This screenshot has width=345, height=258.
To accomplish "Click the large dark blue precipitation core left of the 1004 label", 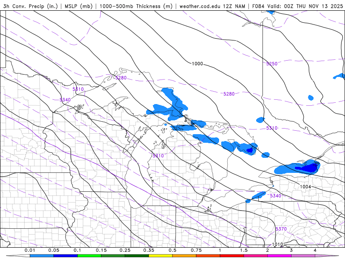I will [x=308, y=168].
